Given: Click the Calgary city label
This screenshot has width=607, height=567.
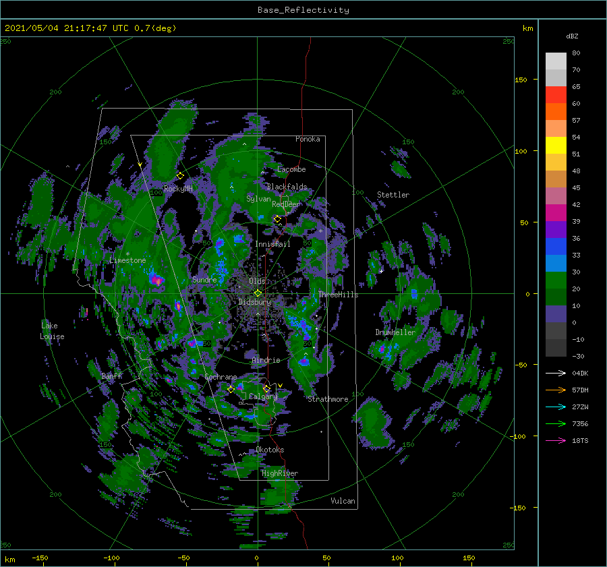Looking at the screenshot, I should (263, 396).
